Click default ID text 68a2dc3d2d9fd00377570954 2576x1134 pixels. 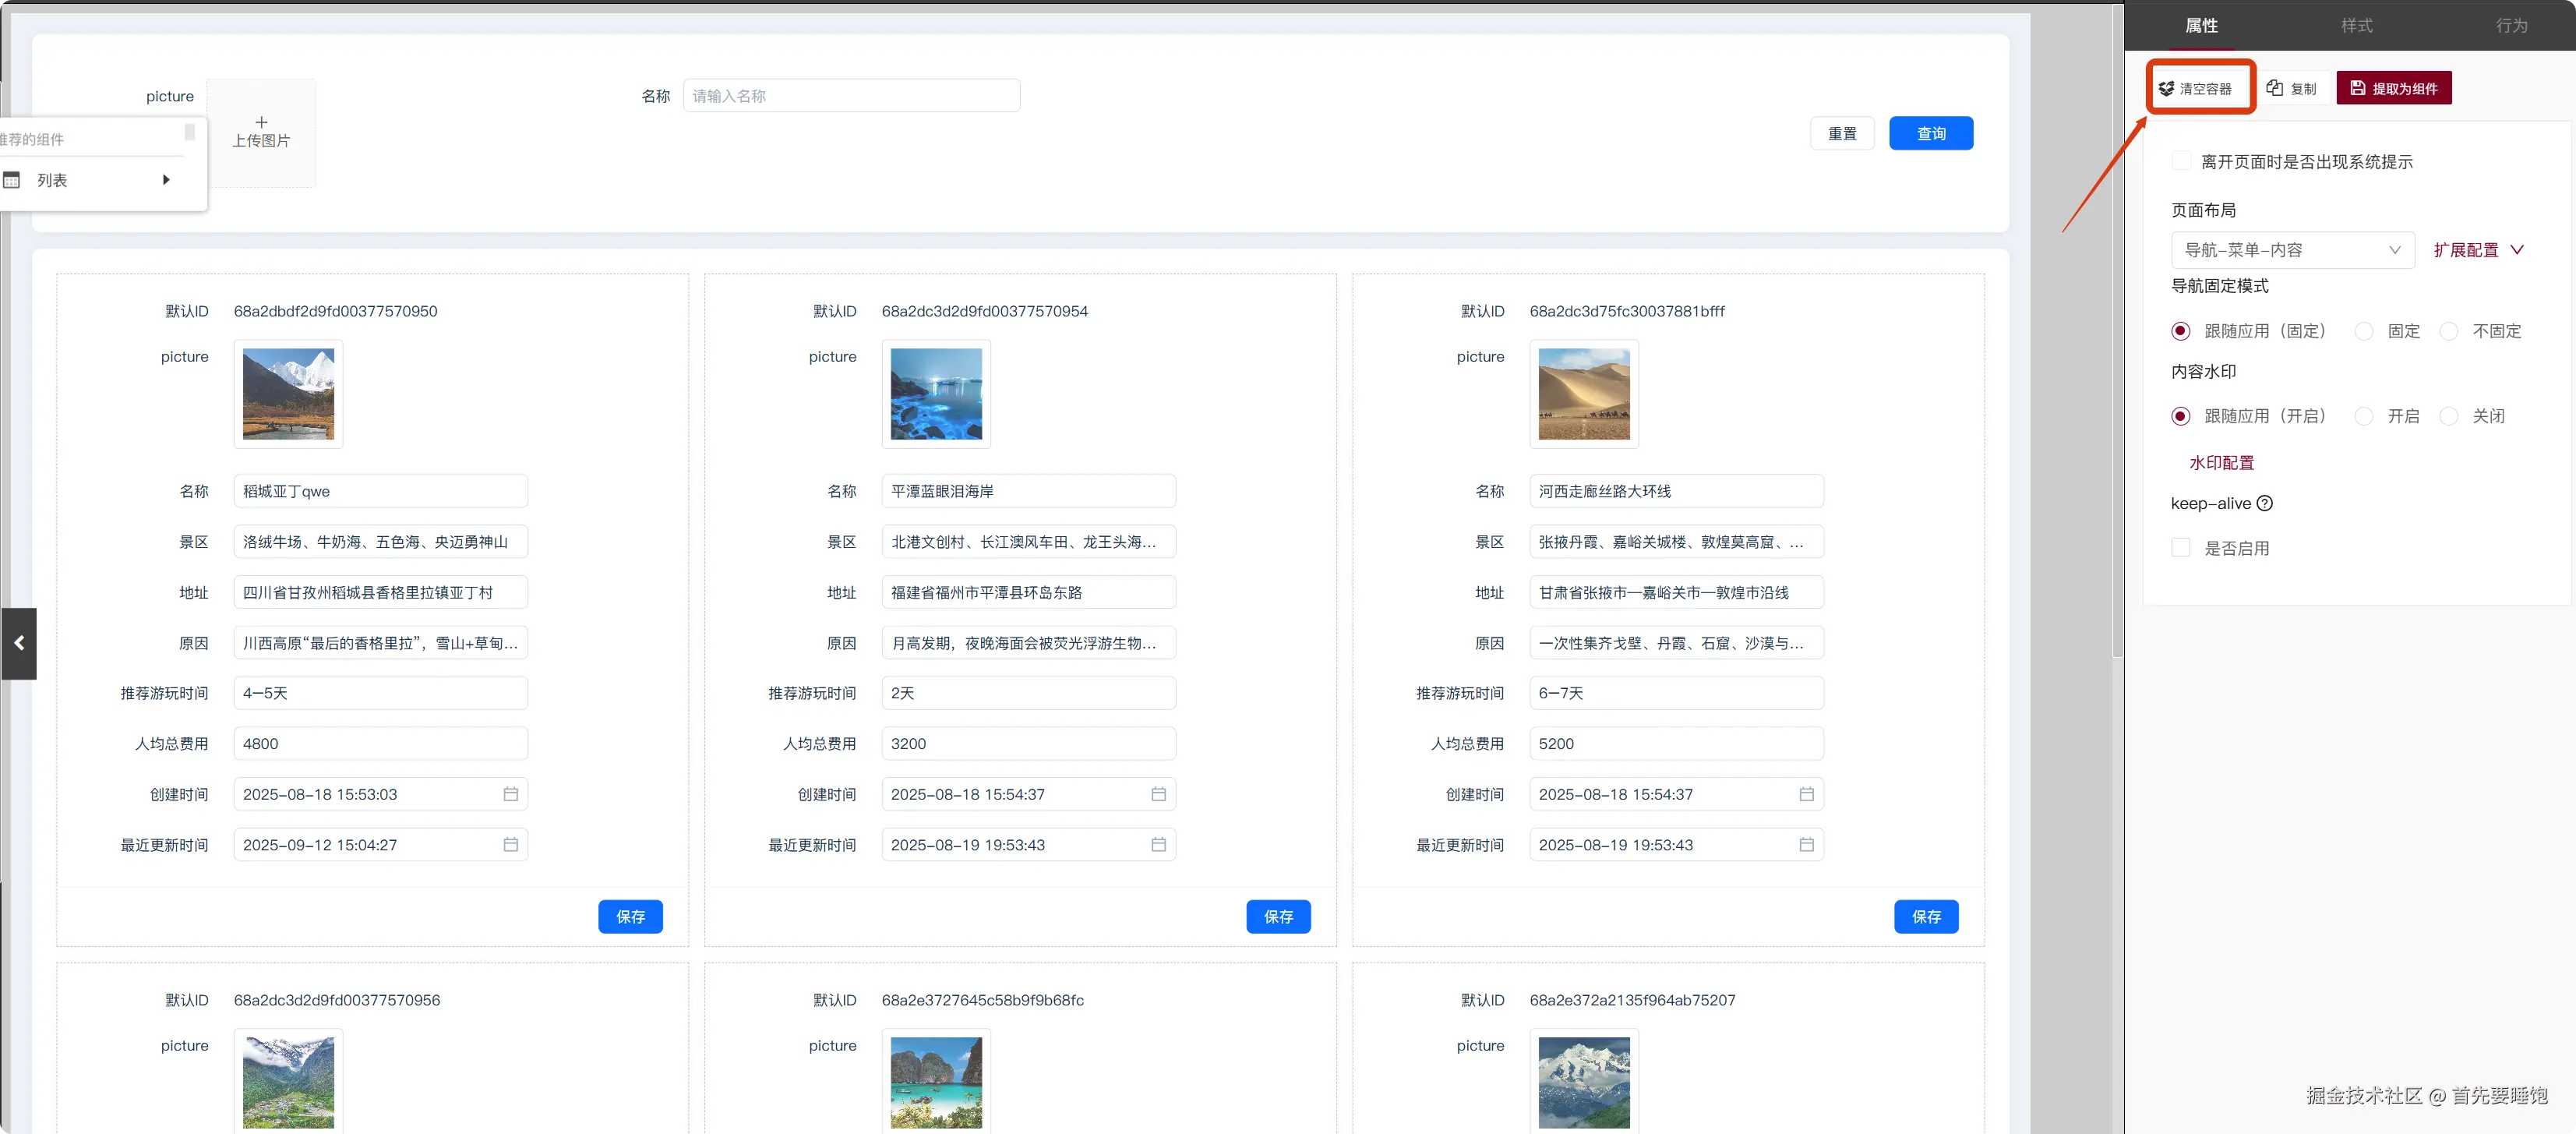[985, 311]
